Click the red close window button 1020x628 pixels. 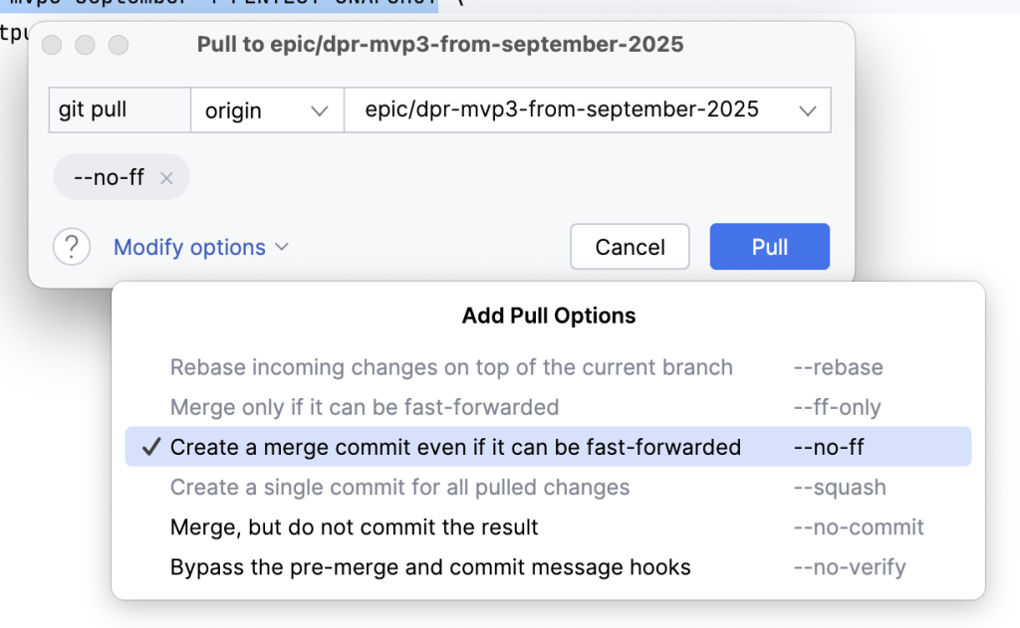pos(52,45)
